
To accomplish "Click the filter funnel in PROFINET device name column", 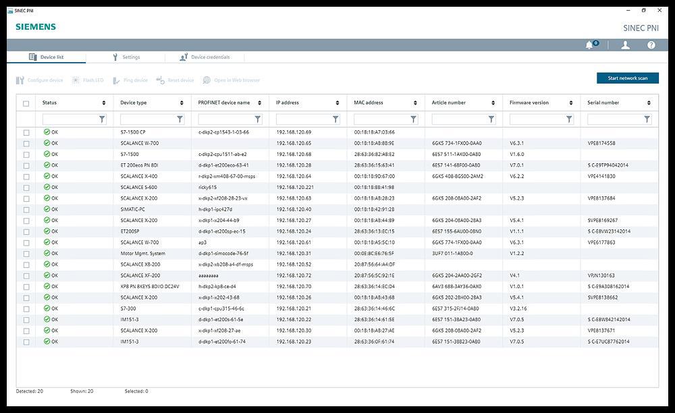I will pyautogui.click(x=257, y=119).
